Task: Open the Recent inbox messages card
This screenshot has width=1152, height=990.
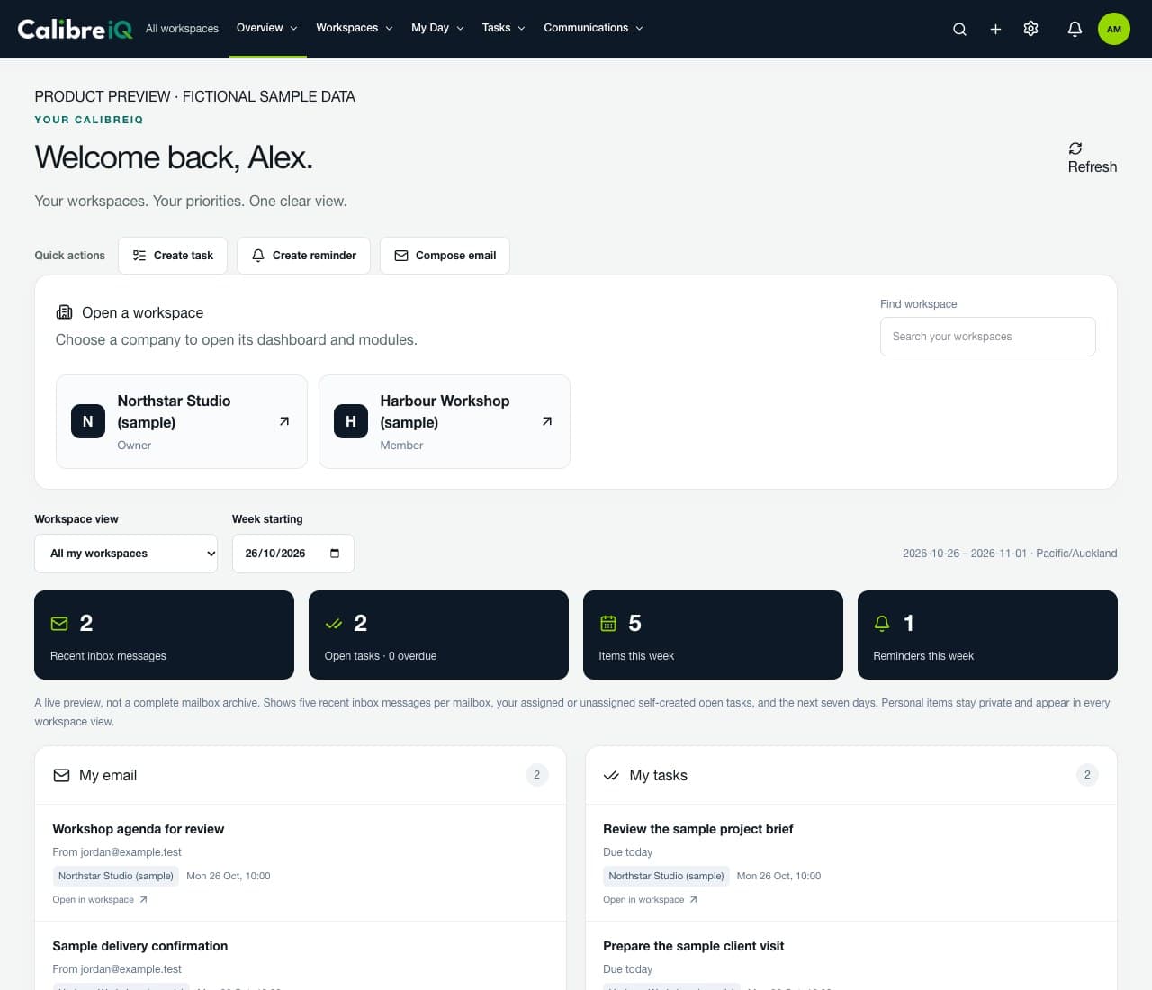Action: [x=164, y=634]
